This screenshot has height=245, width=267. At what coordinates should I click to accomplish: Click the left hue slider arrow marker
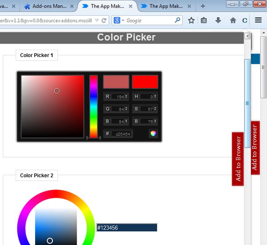pos(88,138)
